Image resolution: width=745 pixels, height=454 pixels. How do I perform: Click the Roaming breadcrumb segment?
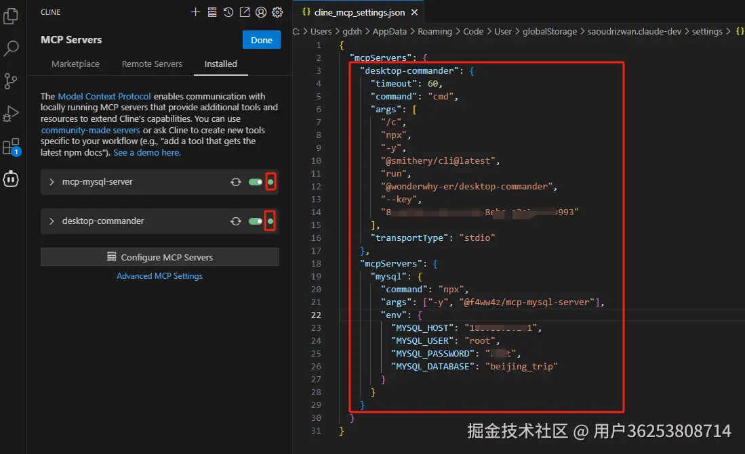click(435, 31)
